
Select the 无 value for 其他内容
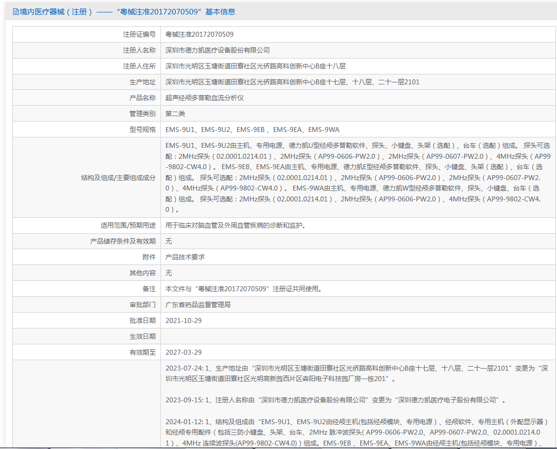coord(169,273)
